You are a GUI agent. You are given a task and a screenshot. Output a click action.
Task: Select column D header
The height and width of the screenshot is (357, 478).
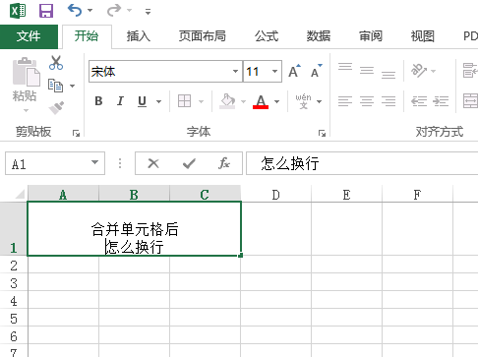tap(276, 195)
